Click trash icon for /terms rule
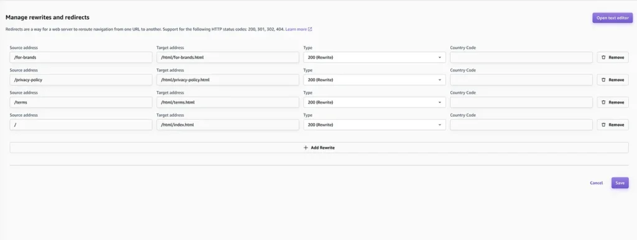Image resolution: width=637 pixels, height=240 pixels. click(603, 102)
